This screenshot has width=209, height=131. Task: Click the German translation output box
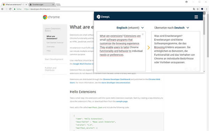176,51
